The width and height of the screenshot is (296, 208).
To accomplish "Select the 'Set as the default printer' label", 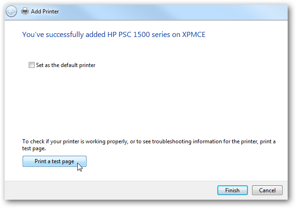I will 66,65.
